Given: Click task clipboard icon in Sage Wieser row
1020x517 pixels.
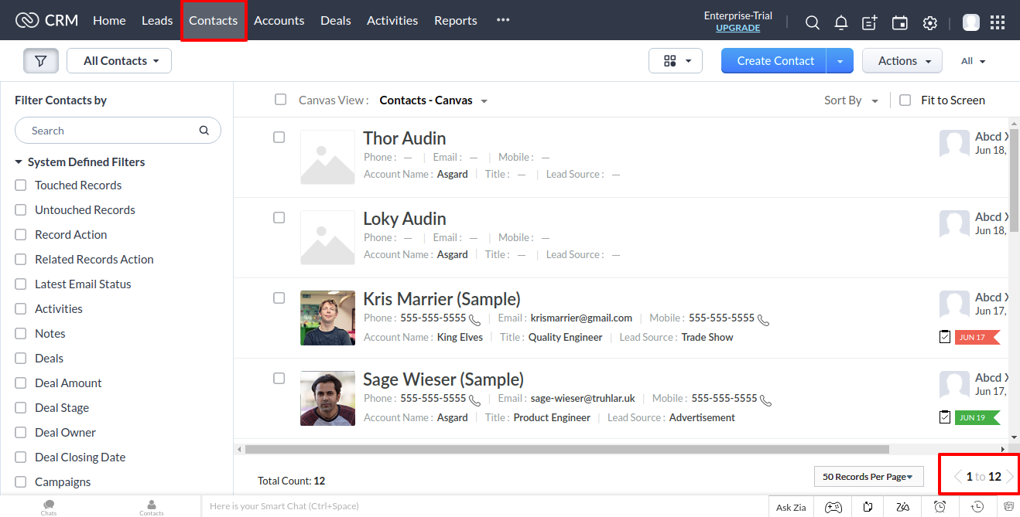Looking at the screenshot, I should [x=945, y=417].
